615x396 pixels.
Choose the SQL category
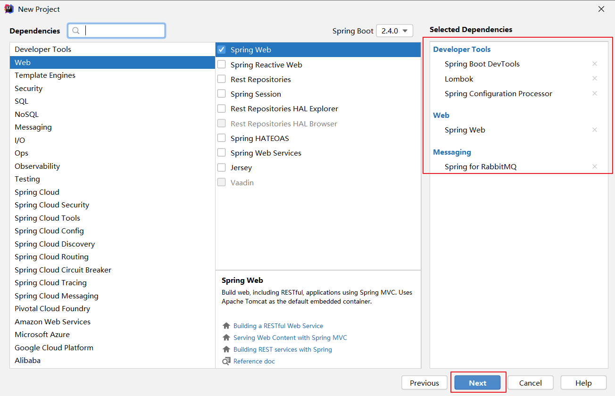(112, 101)
